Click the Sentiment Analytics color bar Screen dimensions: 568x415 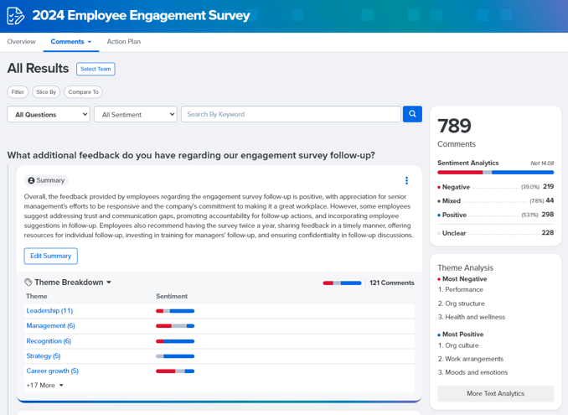[x=495, y=173]
